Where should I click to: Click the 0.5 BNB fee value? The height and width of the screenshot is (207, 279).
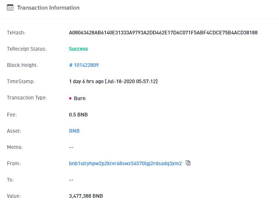[78, 115]
